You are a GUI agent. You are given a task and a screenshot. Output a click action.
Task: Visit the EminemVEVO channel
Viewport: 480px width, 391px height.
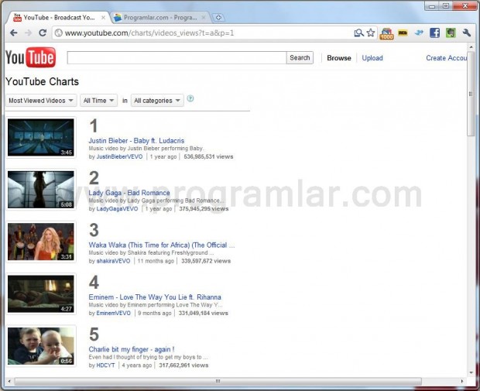click(114, 314)
